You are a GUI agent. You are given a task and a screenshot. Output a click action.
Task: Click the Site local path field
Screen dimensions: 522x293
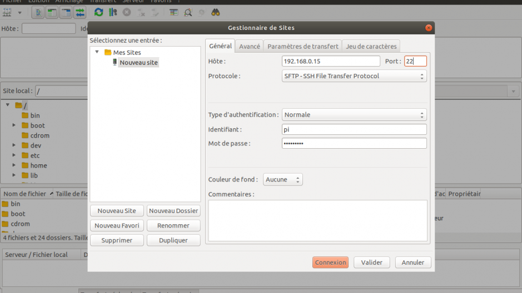62,91
